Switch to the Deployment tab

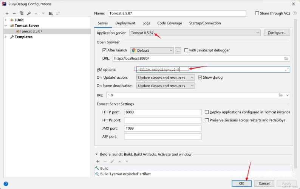(x=125, y=23)
